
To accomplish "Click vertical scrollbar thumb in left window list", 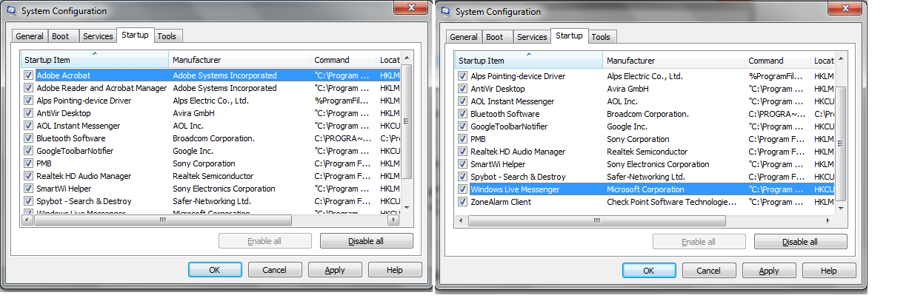I will click(407, 122).
